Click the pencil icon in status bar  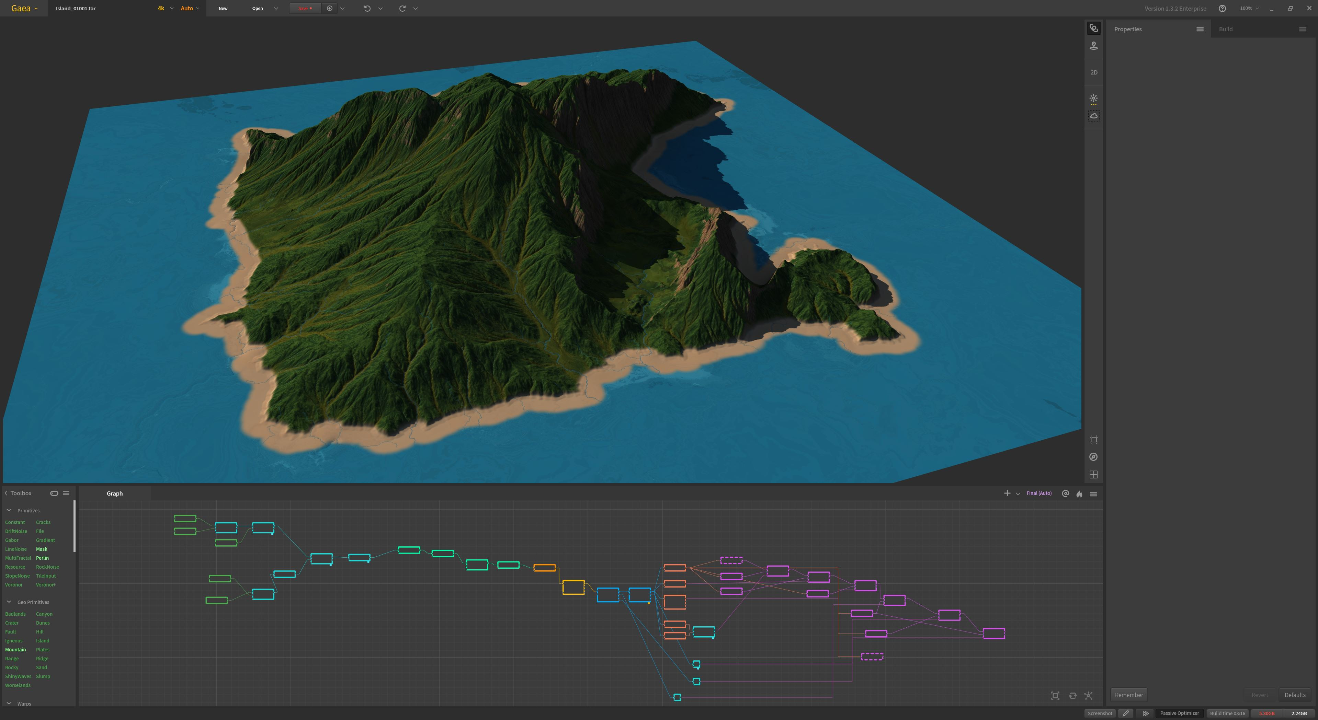pyautogui.click(x=1126, y=713)
